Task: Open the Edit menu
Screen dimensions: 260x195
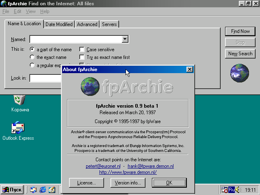Action: 17,11
